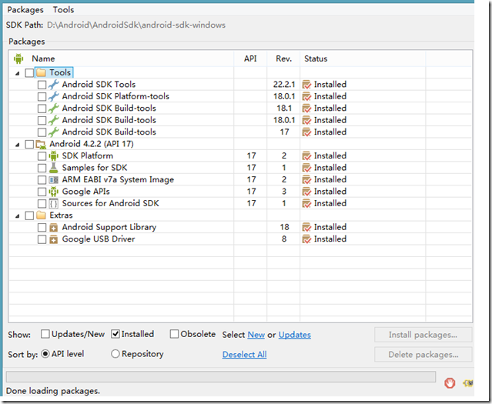
Task: Check the Extras group checkbox
Action: click(x=29, y=215)
